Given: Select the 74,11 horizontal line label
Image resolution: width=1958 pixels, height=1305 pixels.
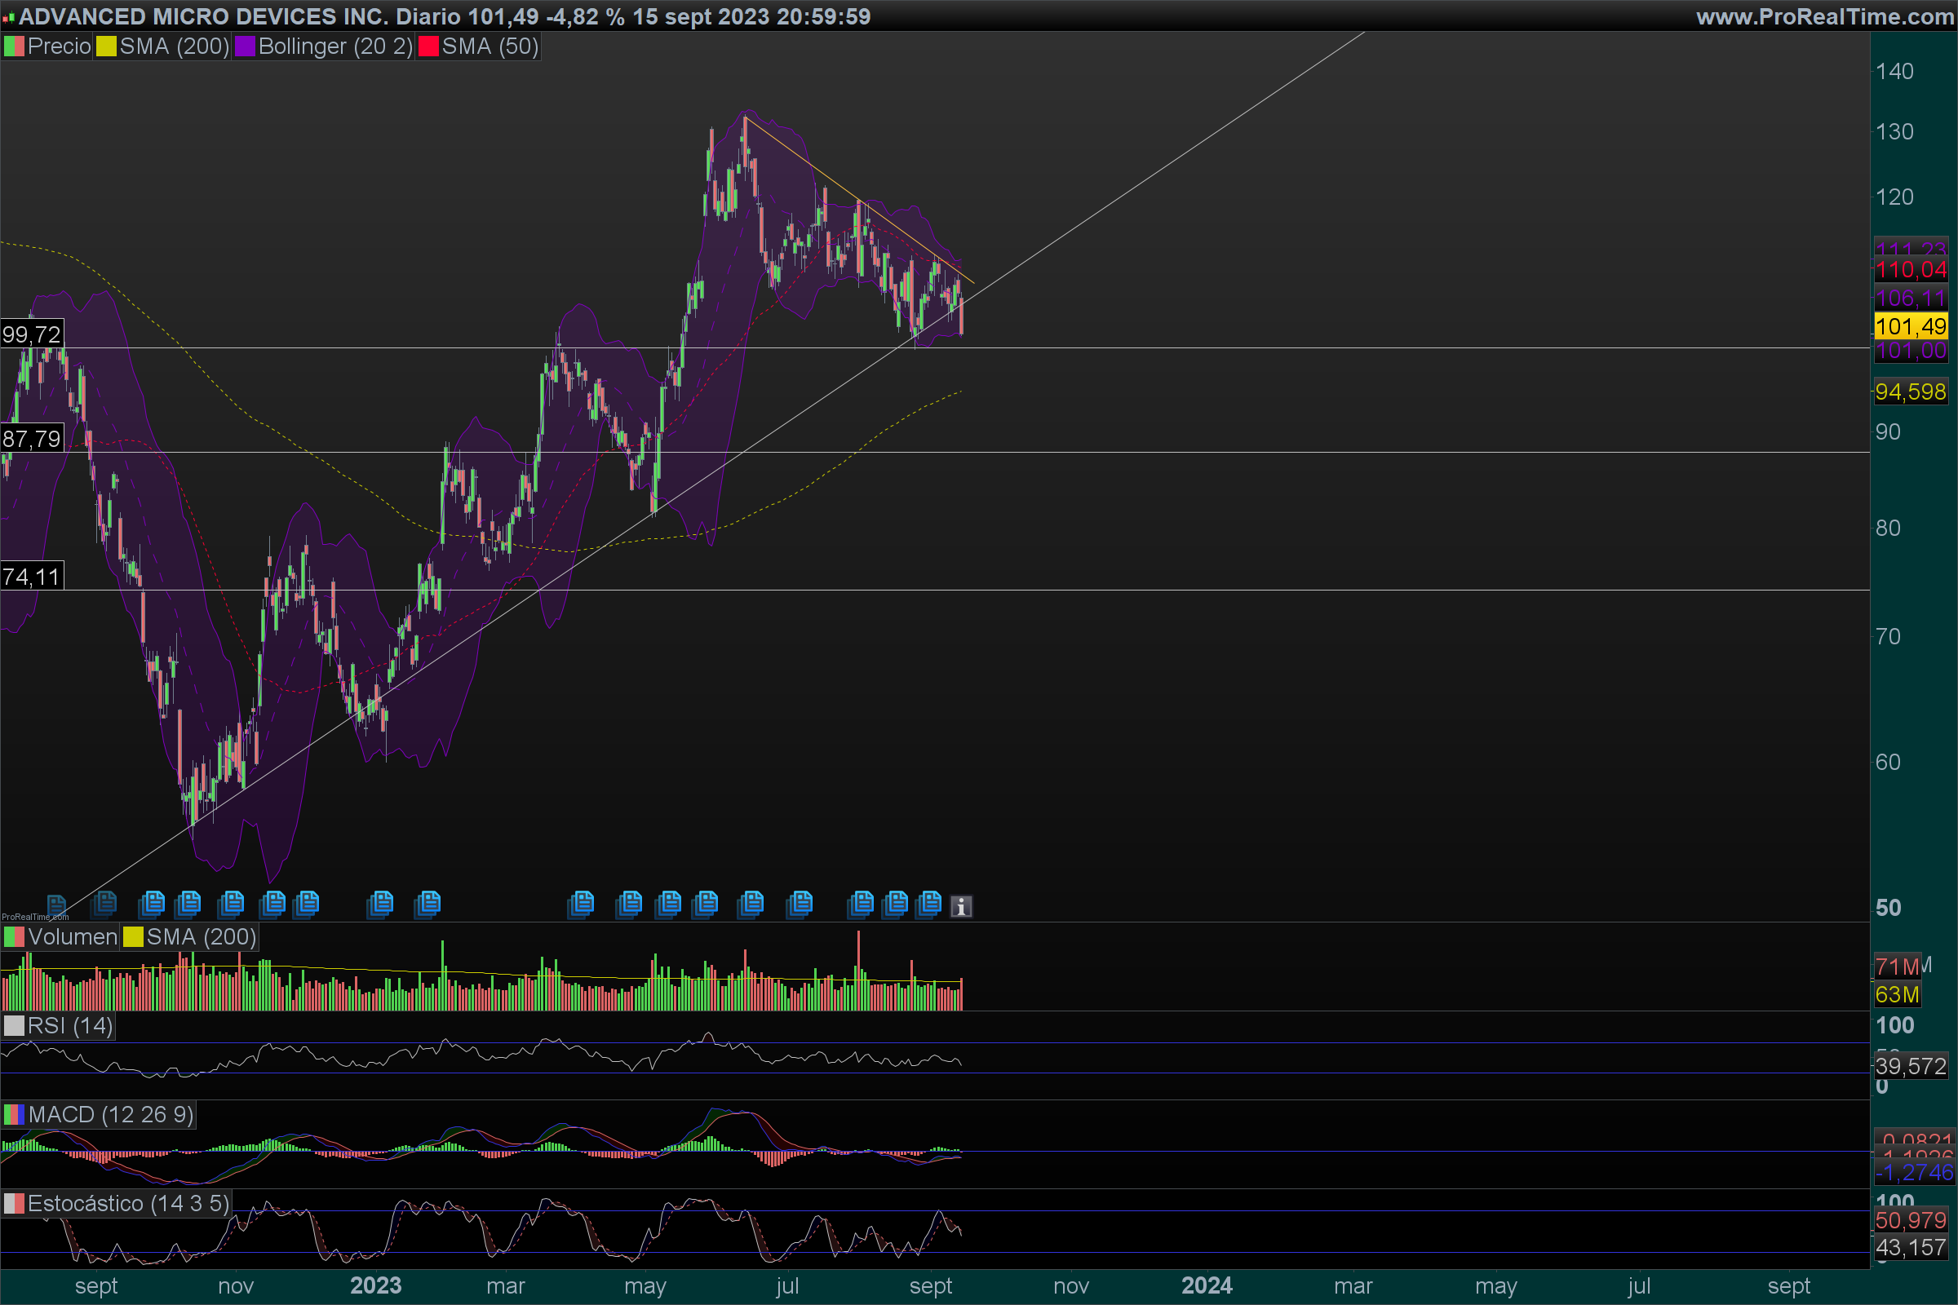Looking at the screenshot, I should [x=32, y=577].
